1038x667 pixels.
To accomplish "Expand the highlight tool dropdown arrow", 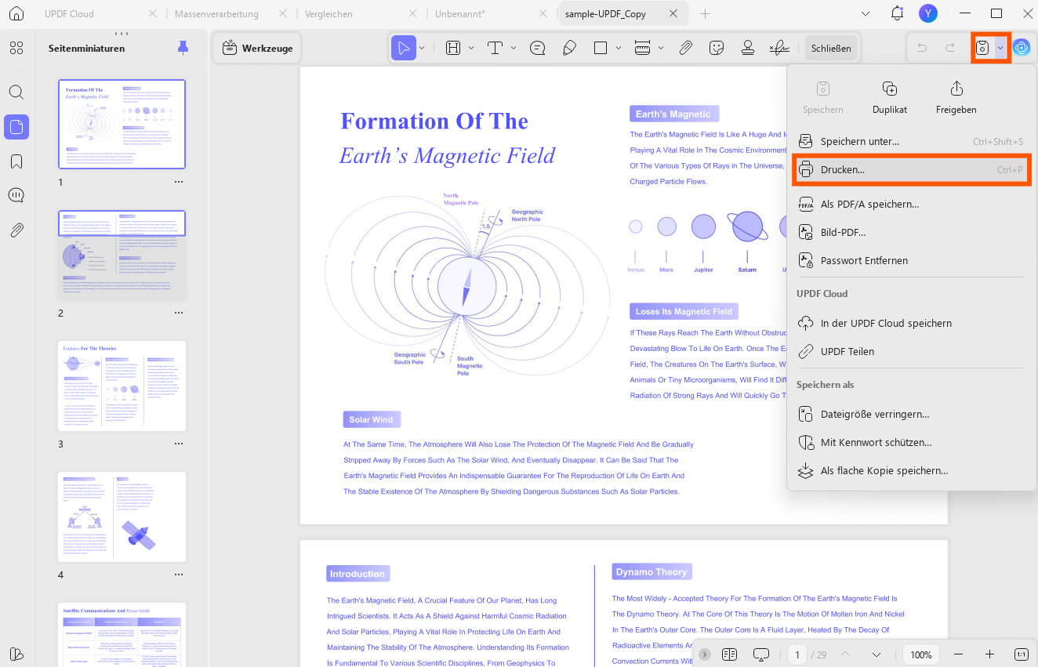I will 471,48.
